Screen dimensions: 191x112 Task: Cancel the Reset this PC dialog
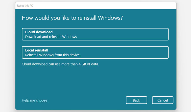point(162,100)
